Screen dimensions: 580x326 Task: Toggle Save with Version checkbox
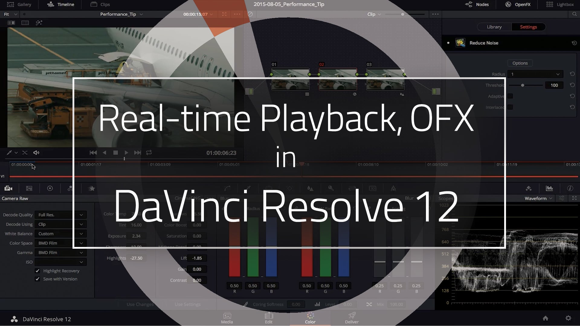coord(38,279)
